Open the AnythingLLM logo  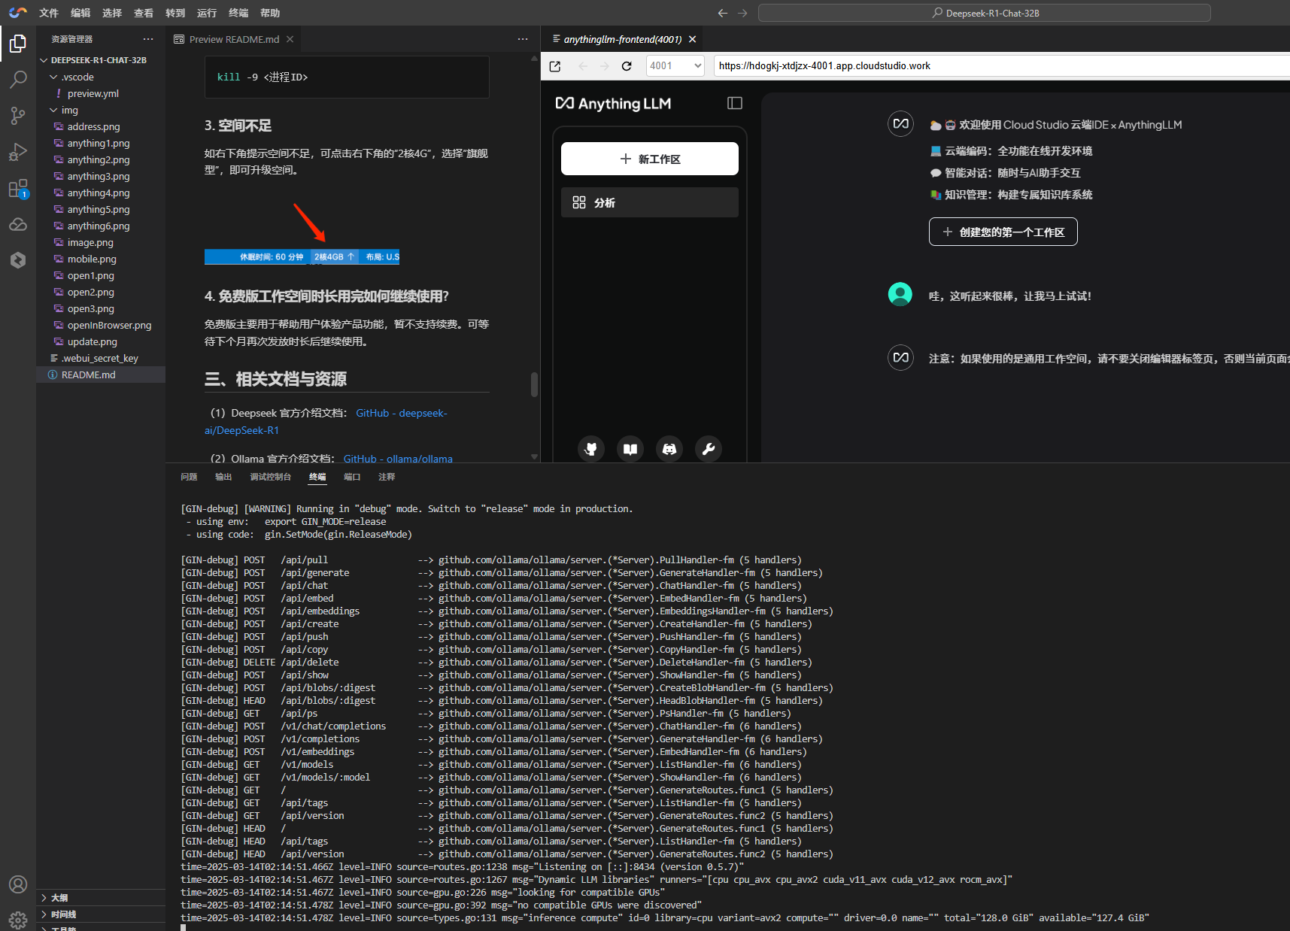pyautogui.click(x=613, y=104)
